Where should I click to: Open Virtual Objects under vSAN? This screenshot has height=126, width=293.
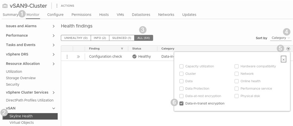click(22, 123)
